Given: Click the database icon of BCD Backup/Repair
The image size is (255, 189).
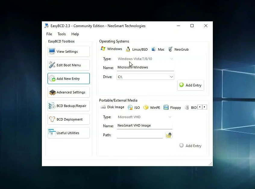Looking at the screenshot, I should pos(52,106).
